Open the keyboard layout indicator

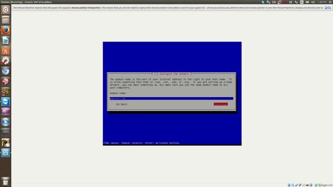click(x=302, y=2)
